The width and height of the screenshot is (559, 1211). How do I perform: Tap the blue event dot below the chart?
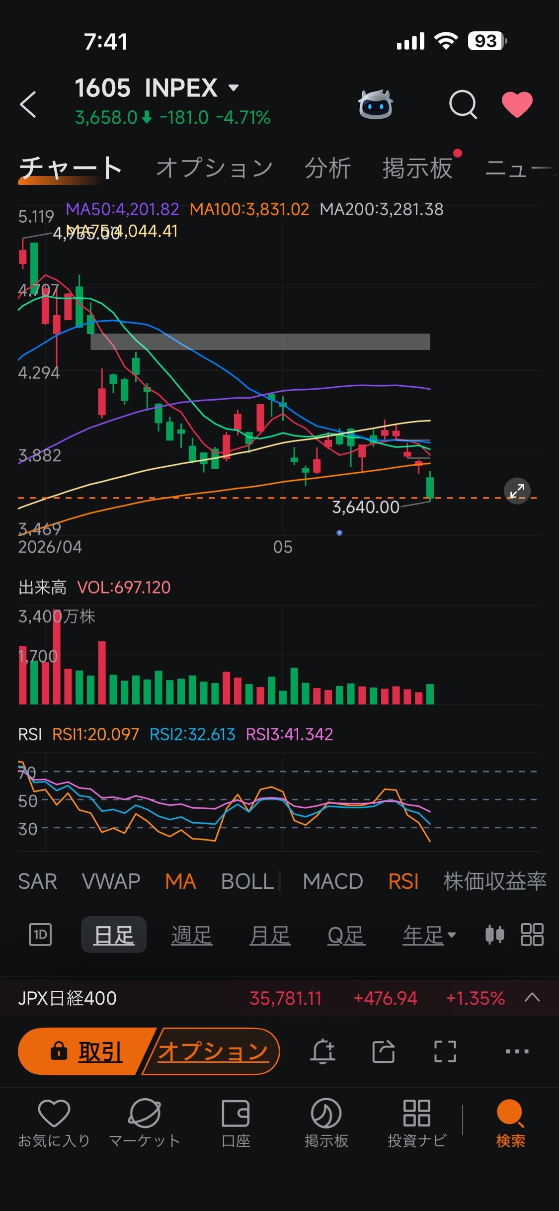339,532
